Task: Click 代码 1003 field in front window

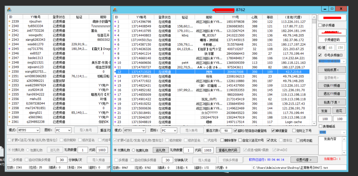Action: pos(208,150)
